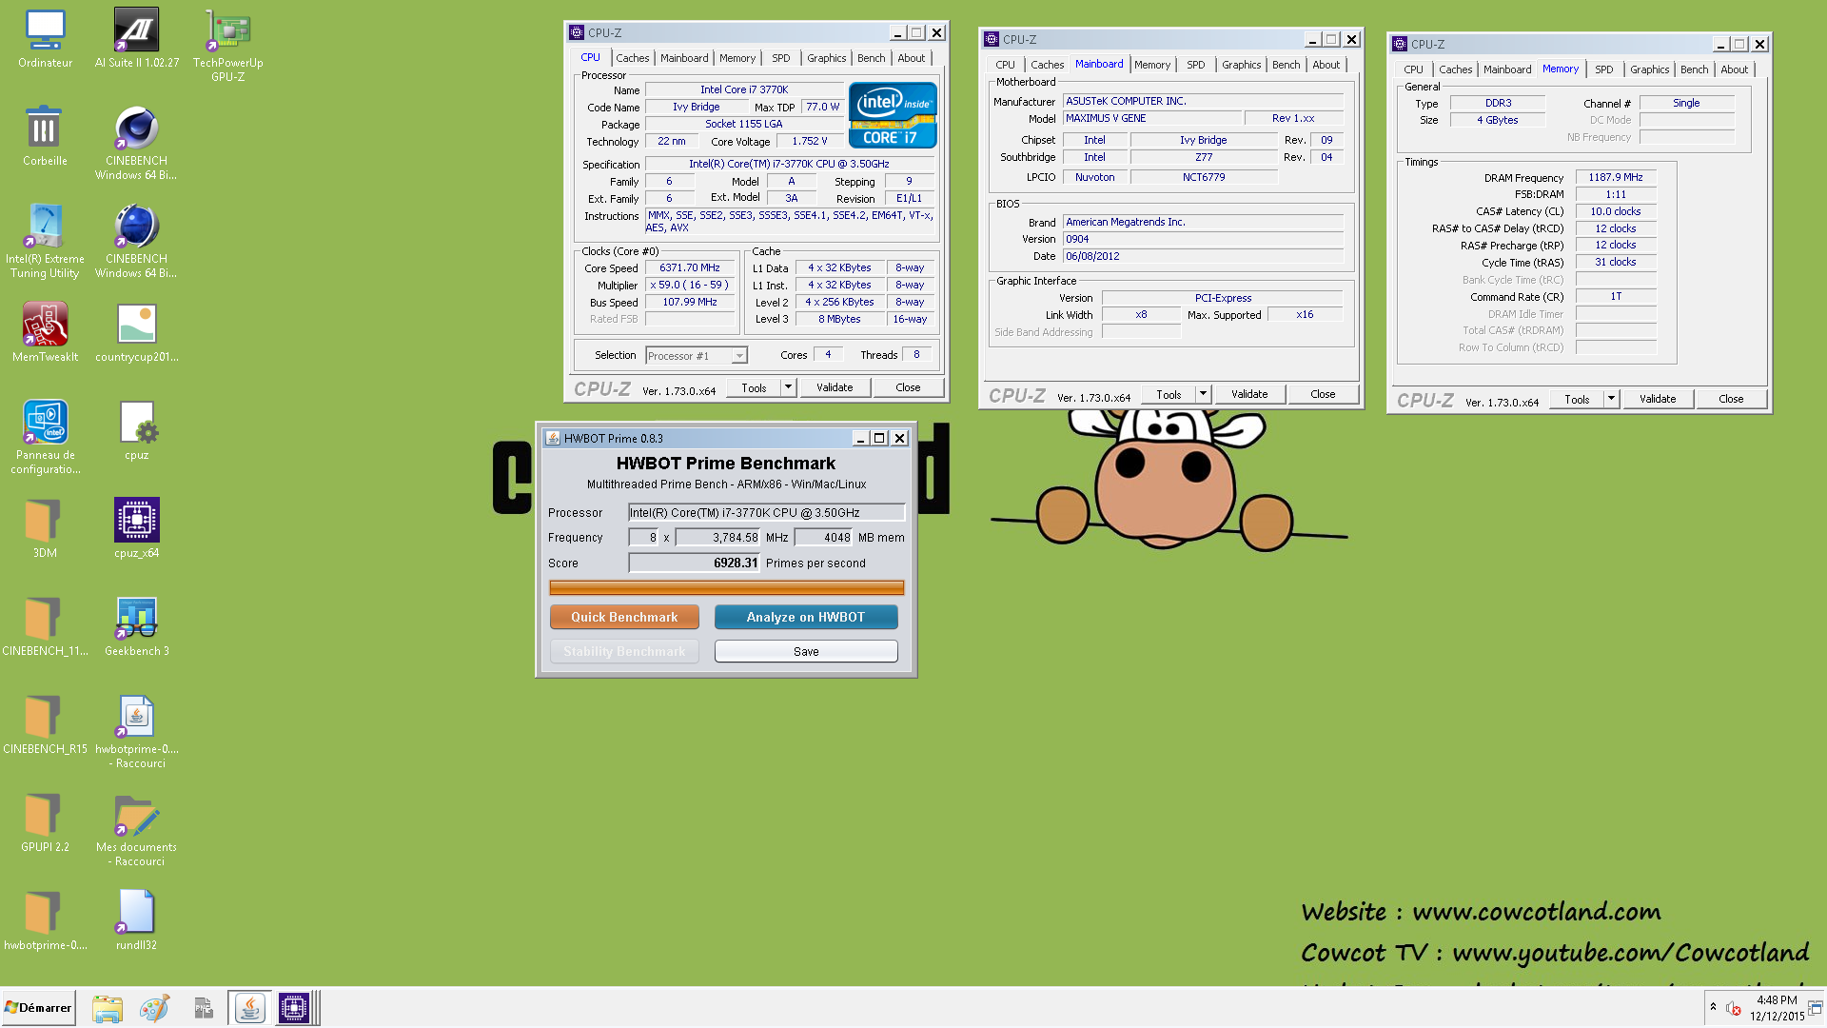Select Memory tab in Mainboard CPU-Z window
The width and height of the screenshot is (1827, 1028).
click(x=1151, y=65)
